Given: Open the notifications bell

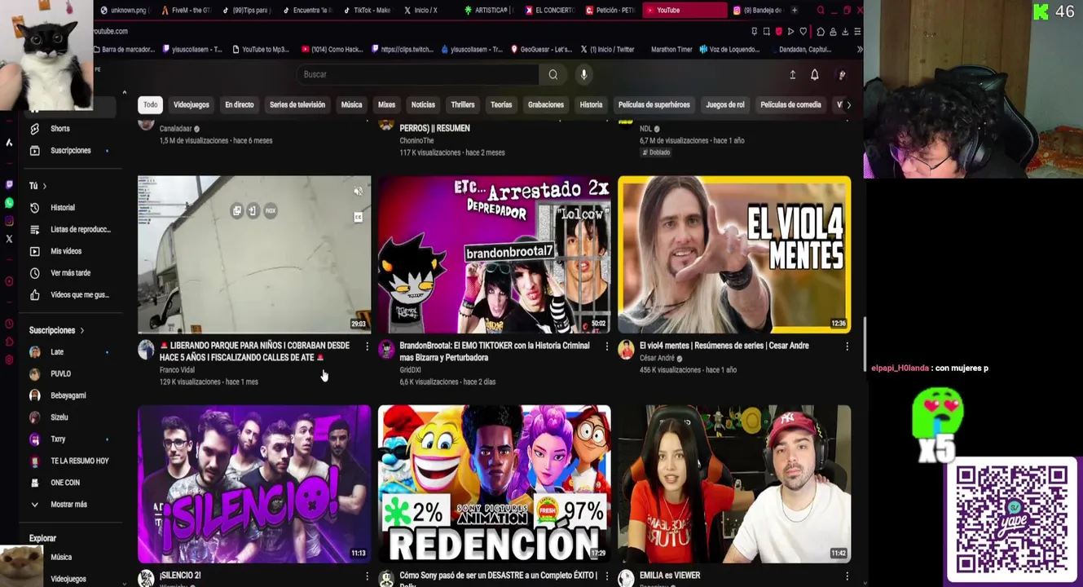Looking at the screenshot, I should [x=814, y=75].
